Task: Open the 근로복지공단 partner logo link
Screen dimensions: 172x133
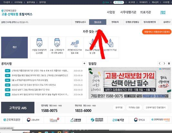Action: pyautogui.click(x=12, y=120)
